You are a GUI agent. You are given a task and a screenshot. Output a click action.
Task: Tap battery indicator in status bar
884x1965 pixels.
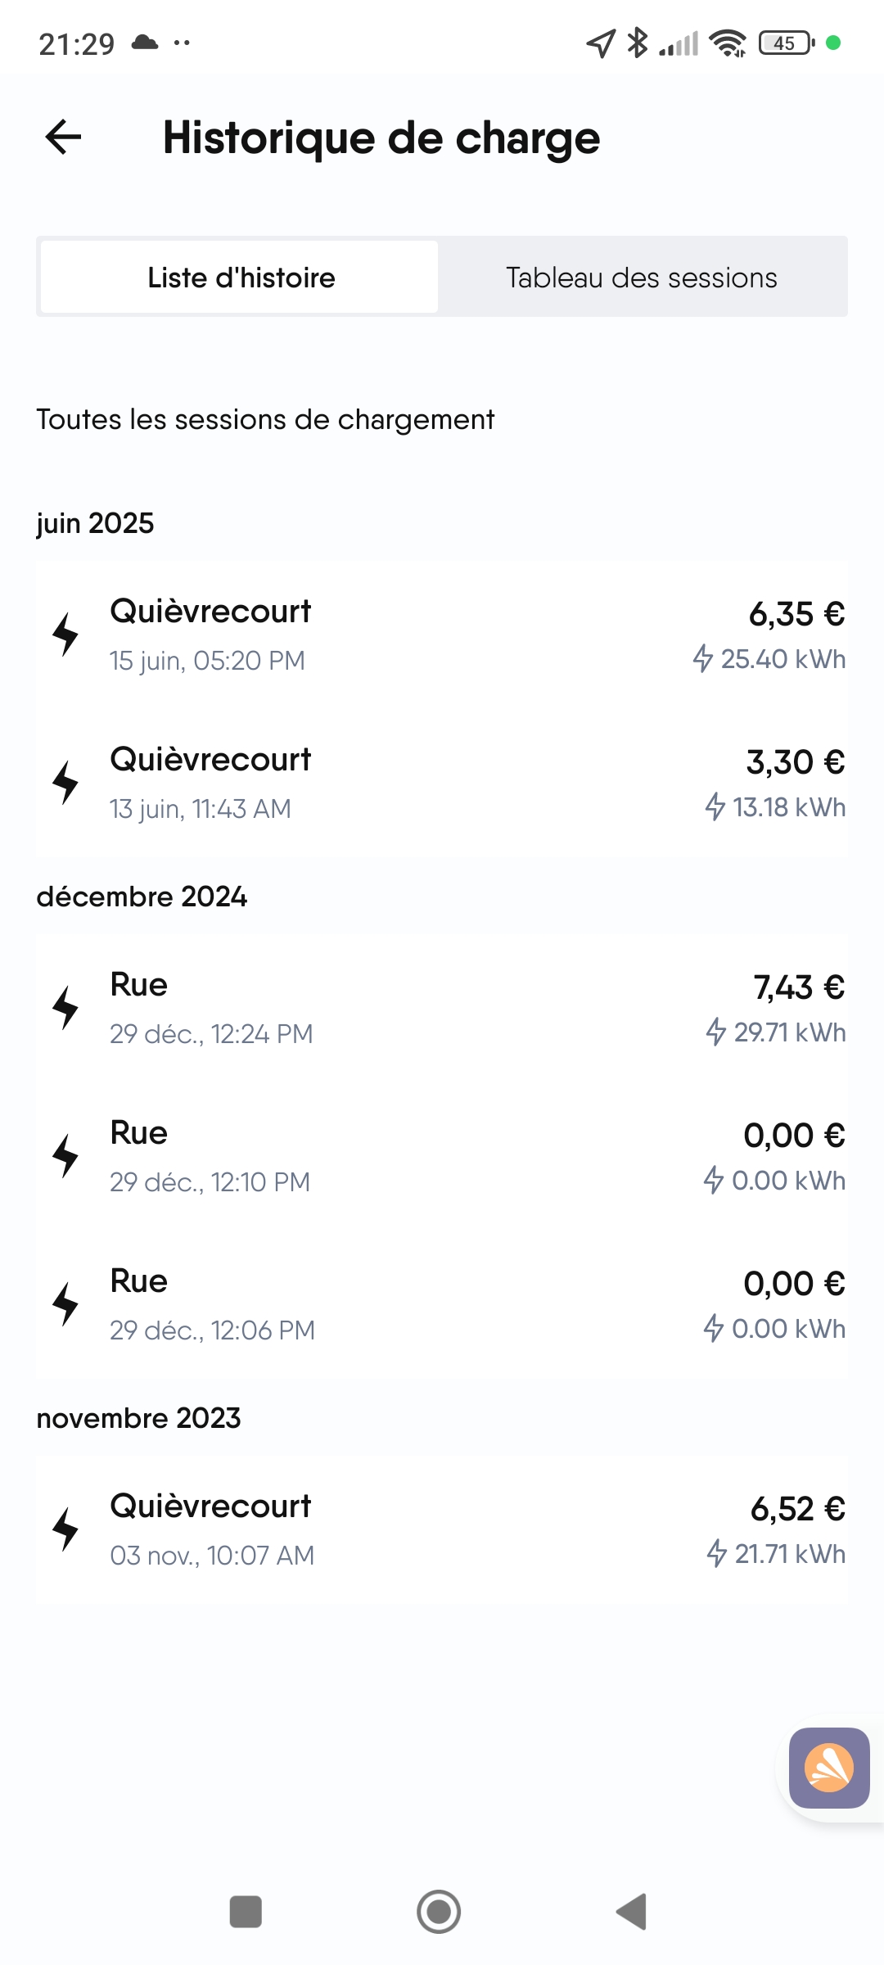pos(786,43)
